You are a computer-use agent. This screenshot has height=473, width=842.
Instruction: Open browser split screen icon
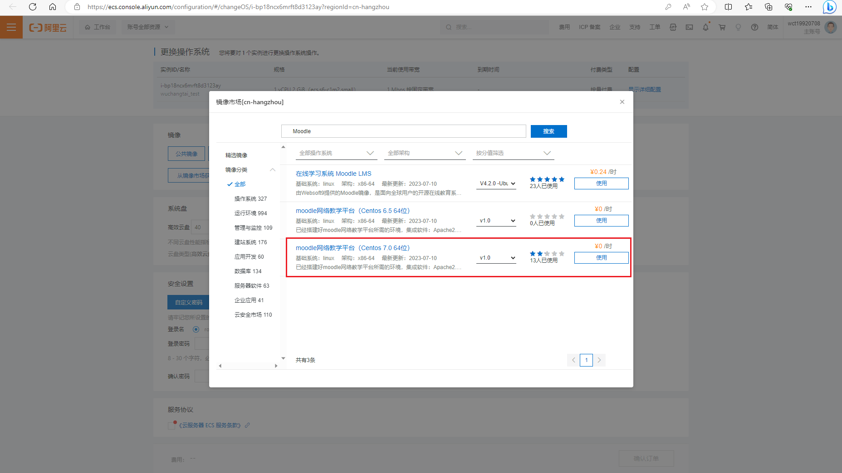(x=729, y=7)
